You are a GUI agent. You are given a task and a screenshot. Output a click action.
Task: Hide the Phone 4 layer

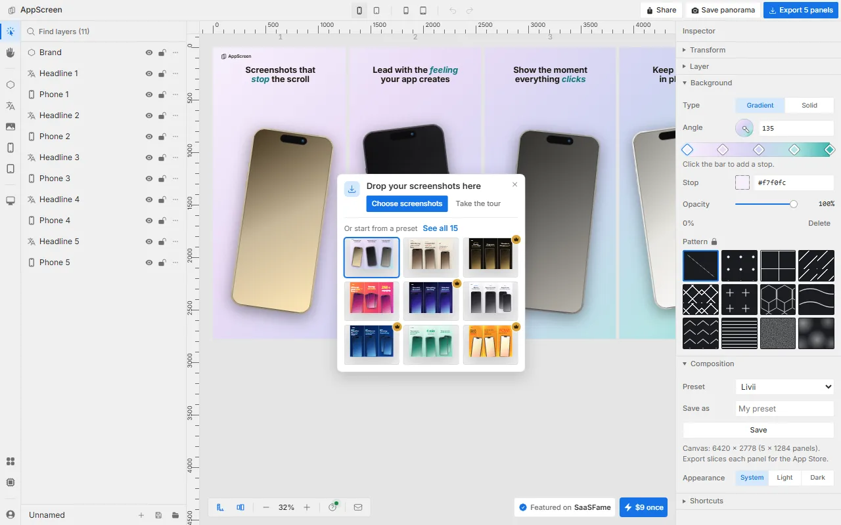(149, 220)
